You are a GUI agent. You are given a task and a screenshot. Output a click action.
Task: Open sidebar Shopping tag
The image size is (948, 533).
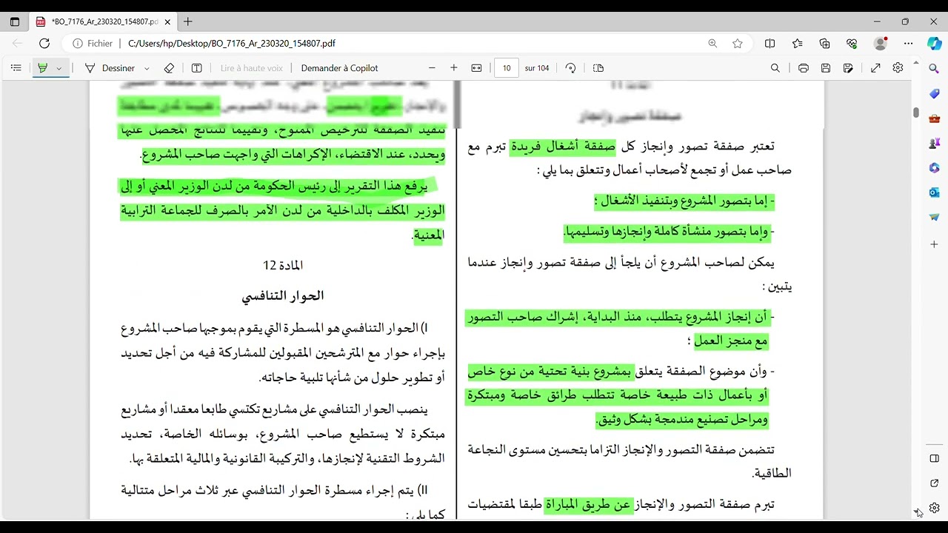(935, 93)
